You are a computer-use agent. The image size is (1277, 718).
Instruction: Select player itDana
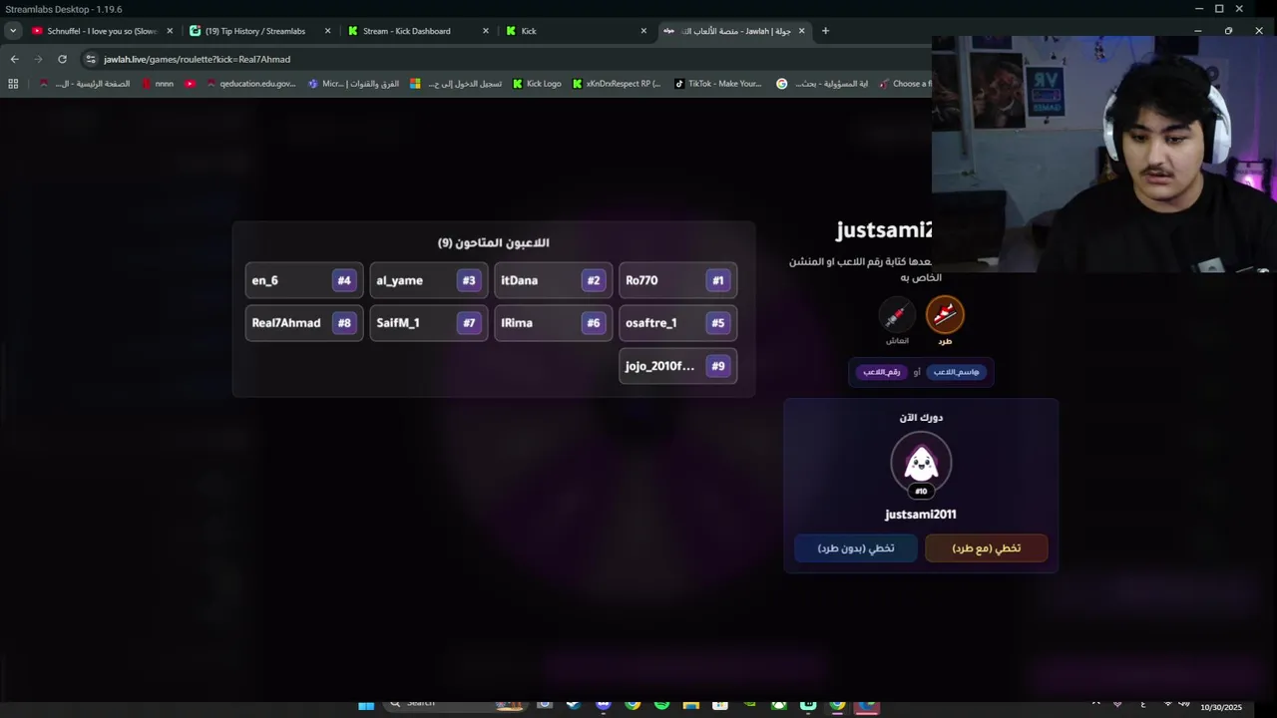(554, 280)
